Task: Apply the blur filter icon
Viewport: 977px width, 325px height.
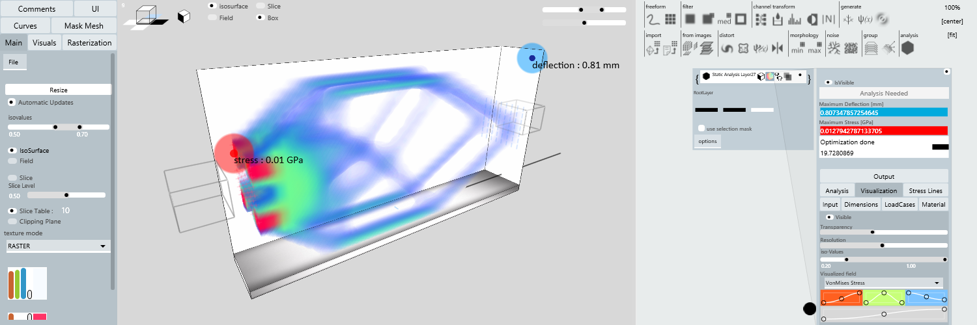Action: coord(690,19)
